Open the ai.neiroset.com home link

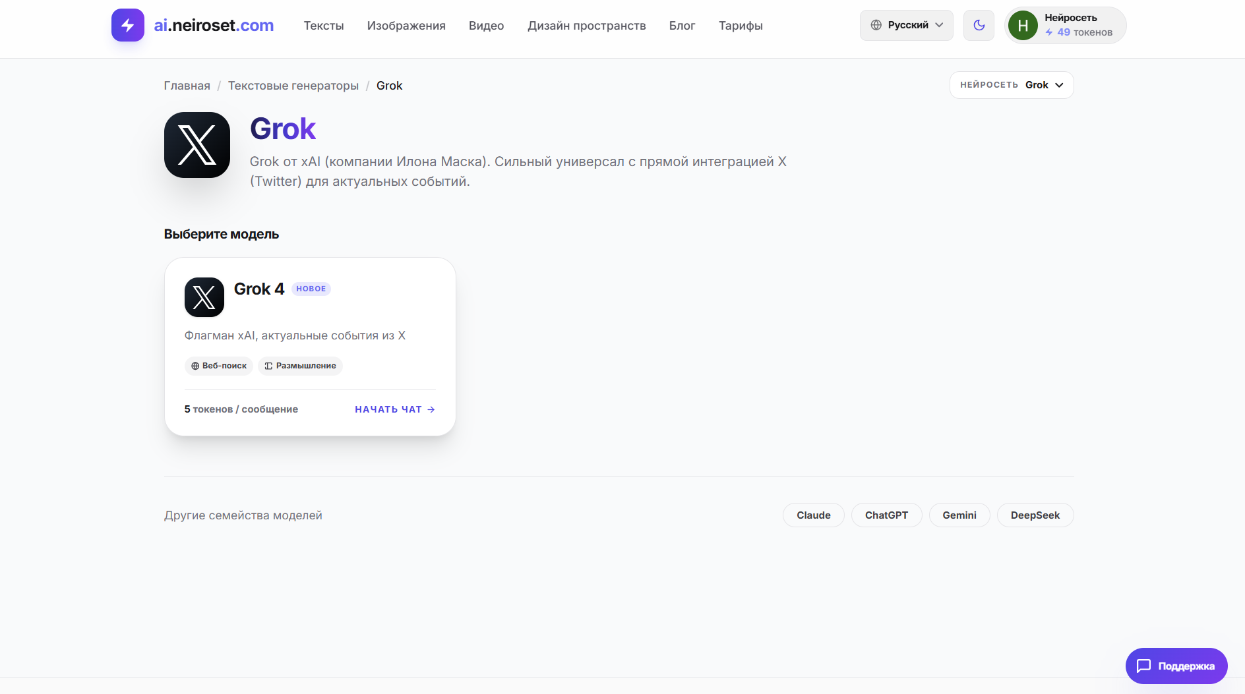pos(214,25)
